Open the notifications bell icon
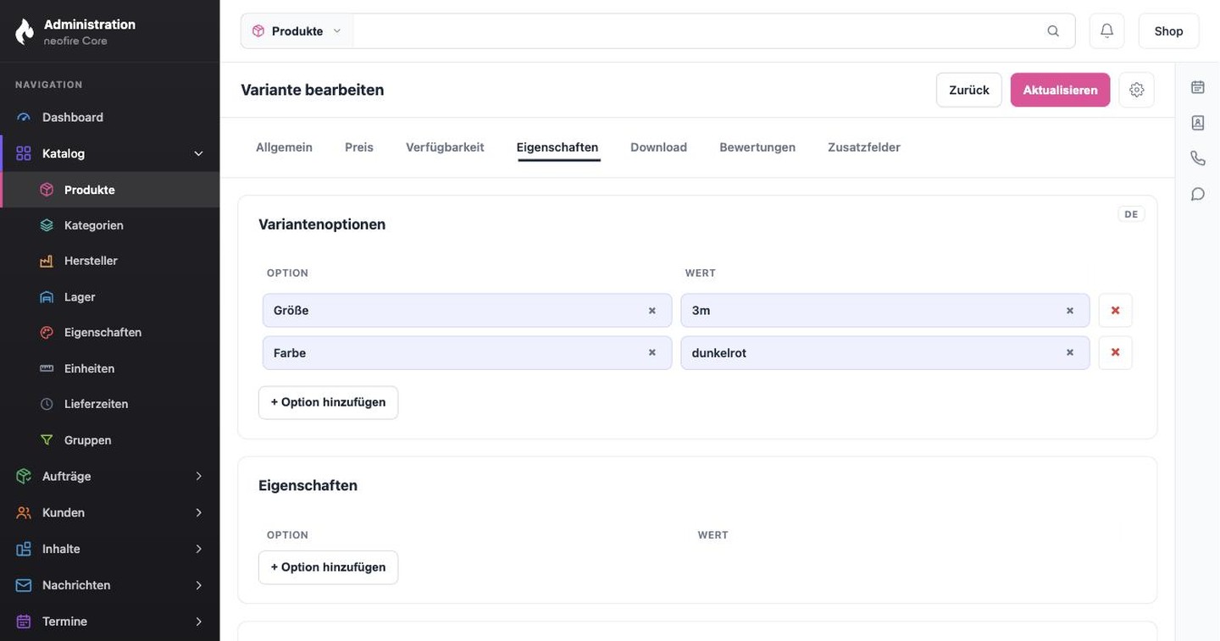The height and width of the screenshot is (641, 1220). (1106, 30)
